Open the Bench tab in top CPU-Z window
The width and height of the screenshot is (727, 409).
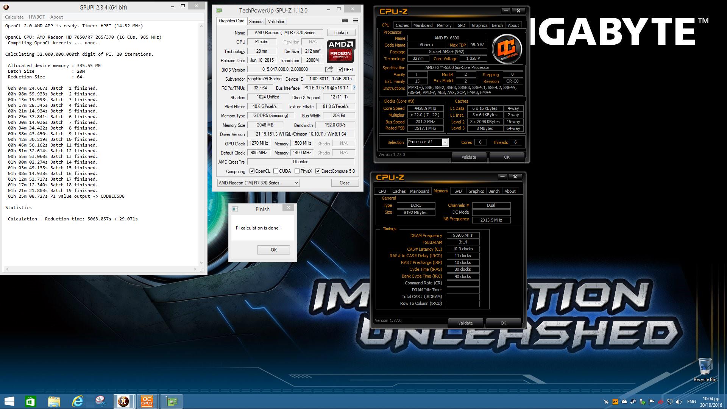(497, 25)
